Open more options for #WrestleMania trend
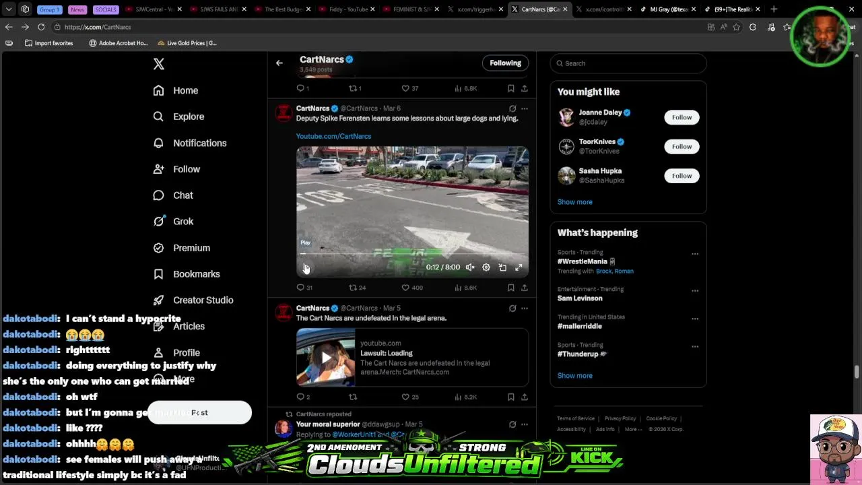 point(695,254)
